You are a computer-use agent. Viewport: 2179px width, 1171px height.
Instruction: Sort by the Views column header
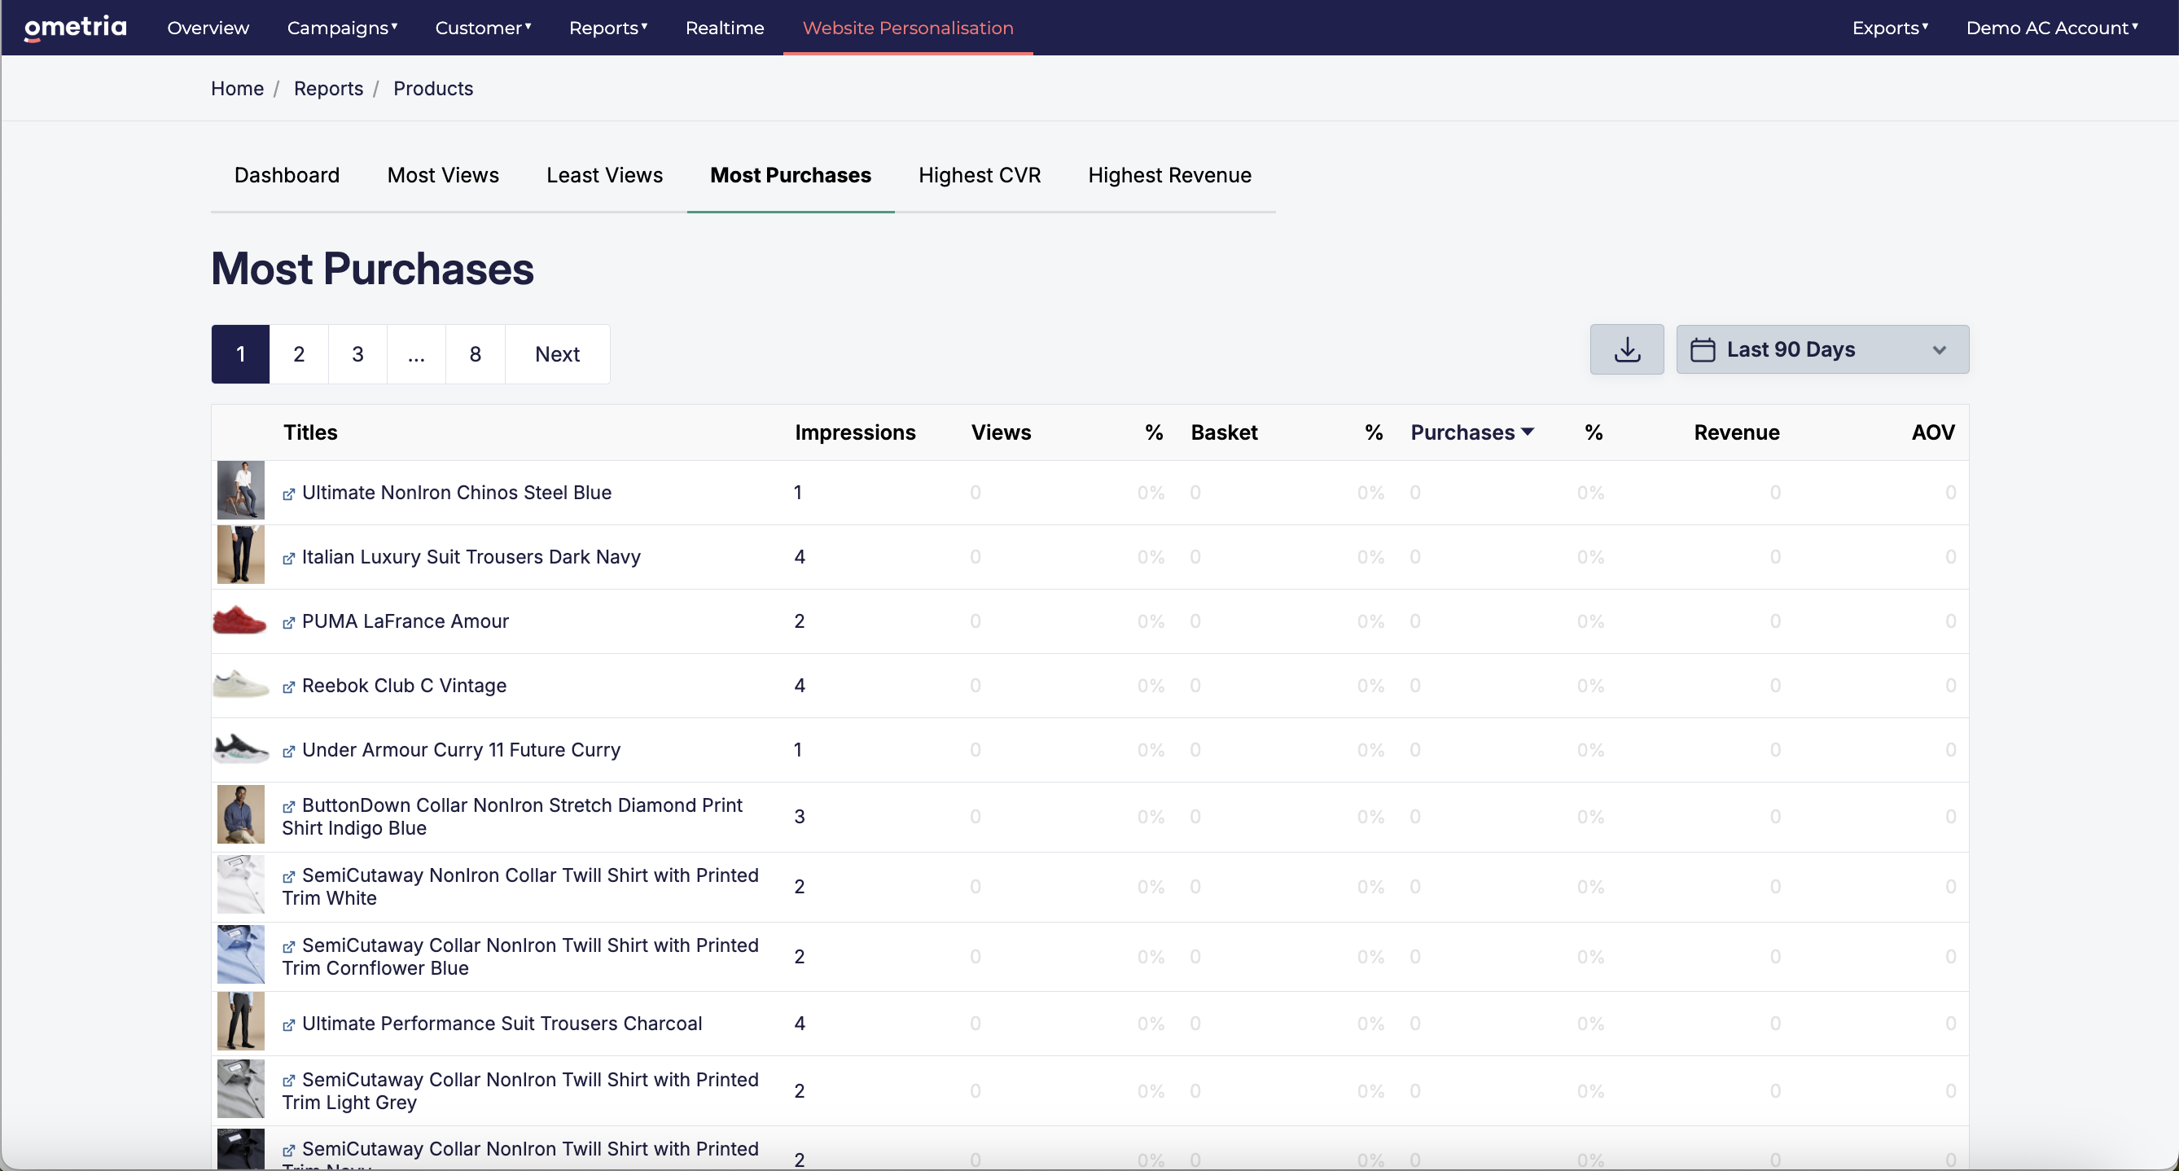pos(1001,432)
